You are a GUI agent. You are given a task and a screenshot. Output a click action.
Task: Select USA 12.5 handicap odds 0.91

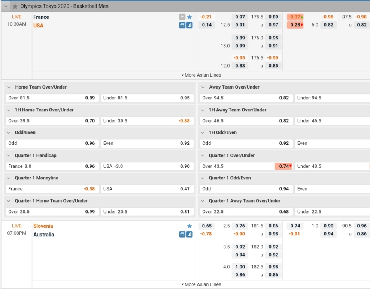[240, 25]
